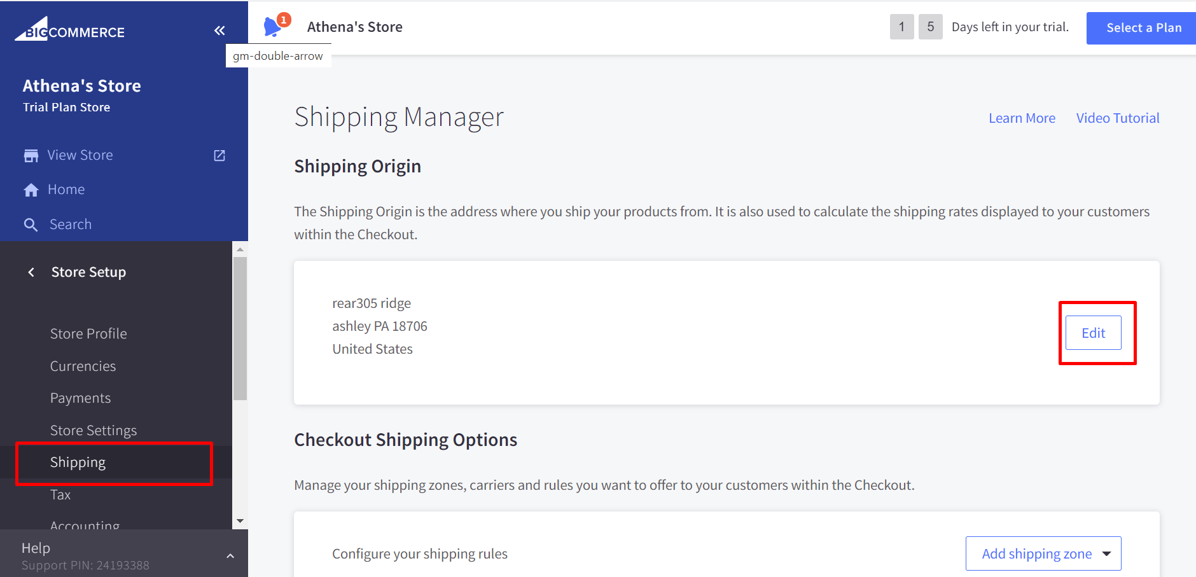This screenshot has width=1196, height=577.
Task: Click the View Store storefront icon
Action: (x=31, y=156)
